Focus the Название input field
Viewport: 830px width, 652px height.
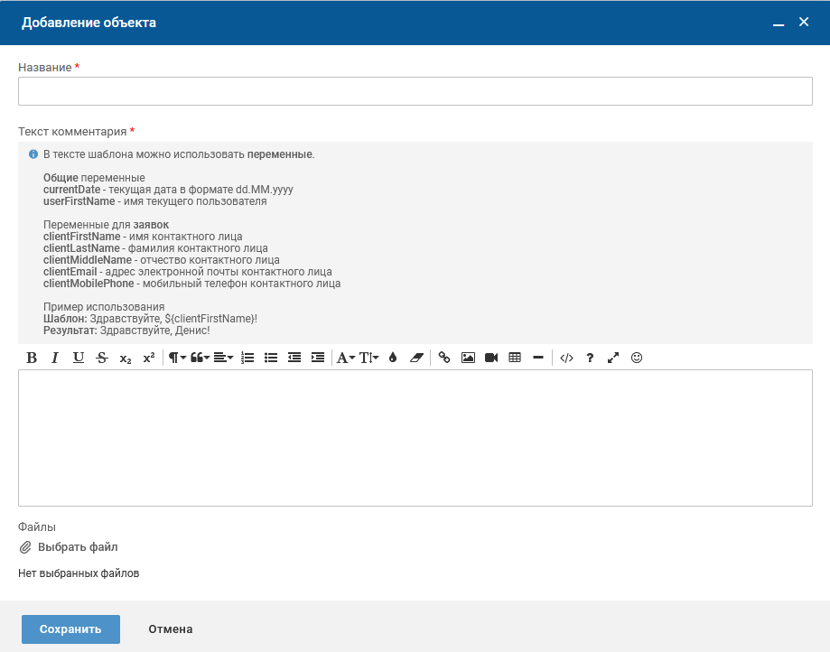[415, 91]
